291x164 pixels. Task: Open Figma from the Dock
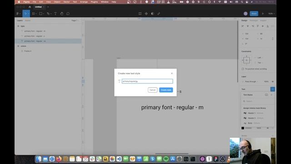tap(216, 159)
